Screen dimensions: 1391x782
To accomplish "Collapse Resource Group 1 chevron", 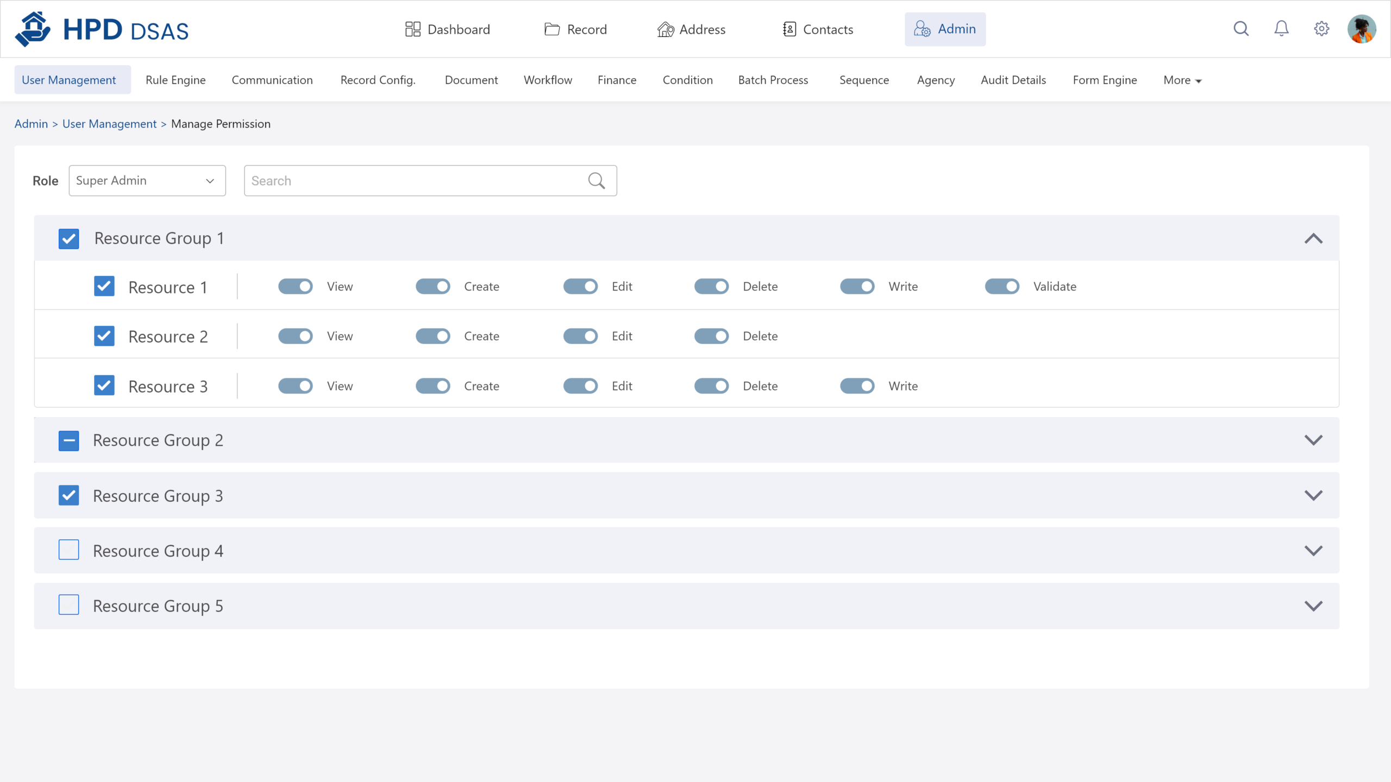I will [x=1313, y=238].
